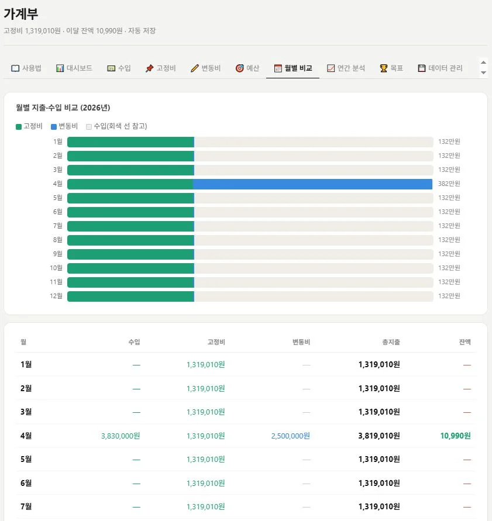Click the 5월 table row label
Viewport: 492px width, 521px height.
pos(26,459)
